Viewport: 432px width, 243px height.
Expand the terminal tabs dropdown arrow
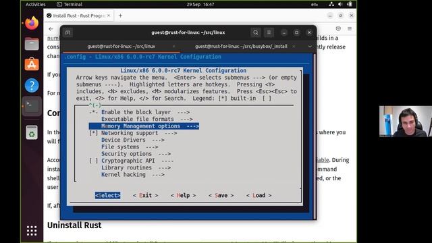coord(310,47)
